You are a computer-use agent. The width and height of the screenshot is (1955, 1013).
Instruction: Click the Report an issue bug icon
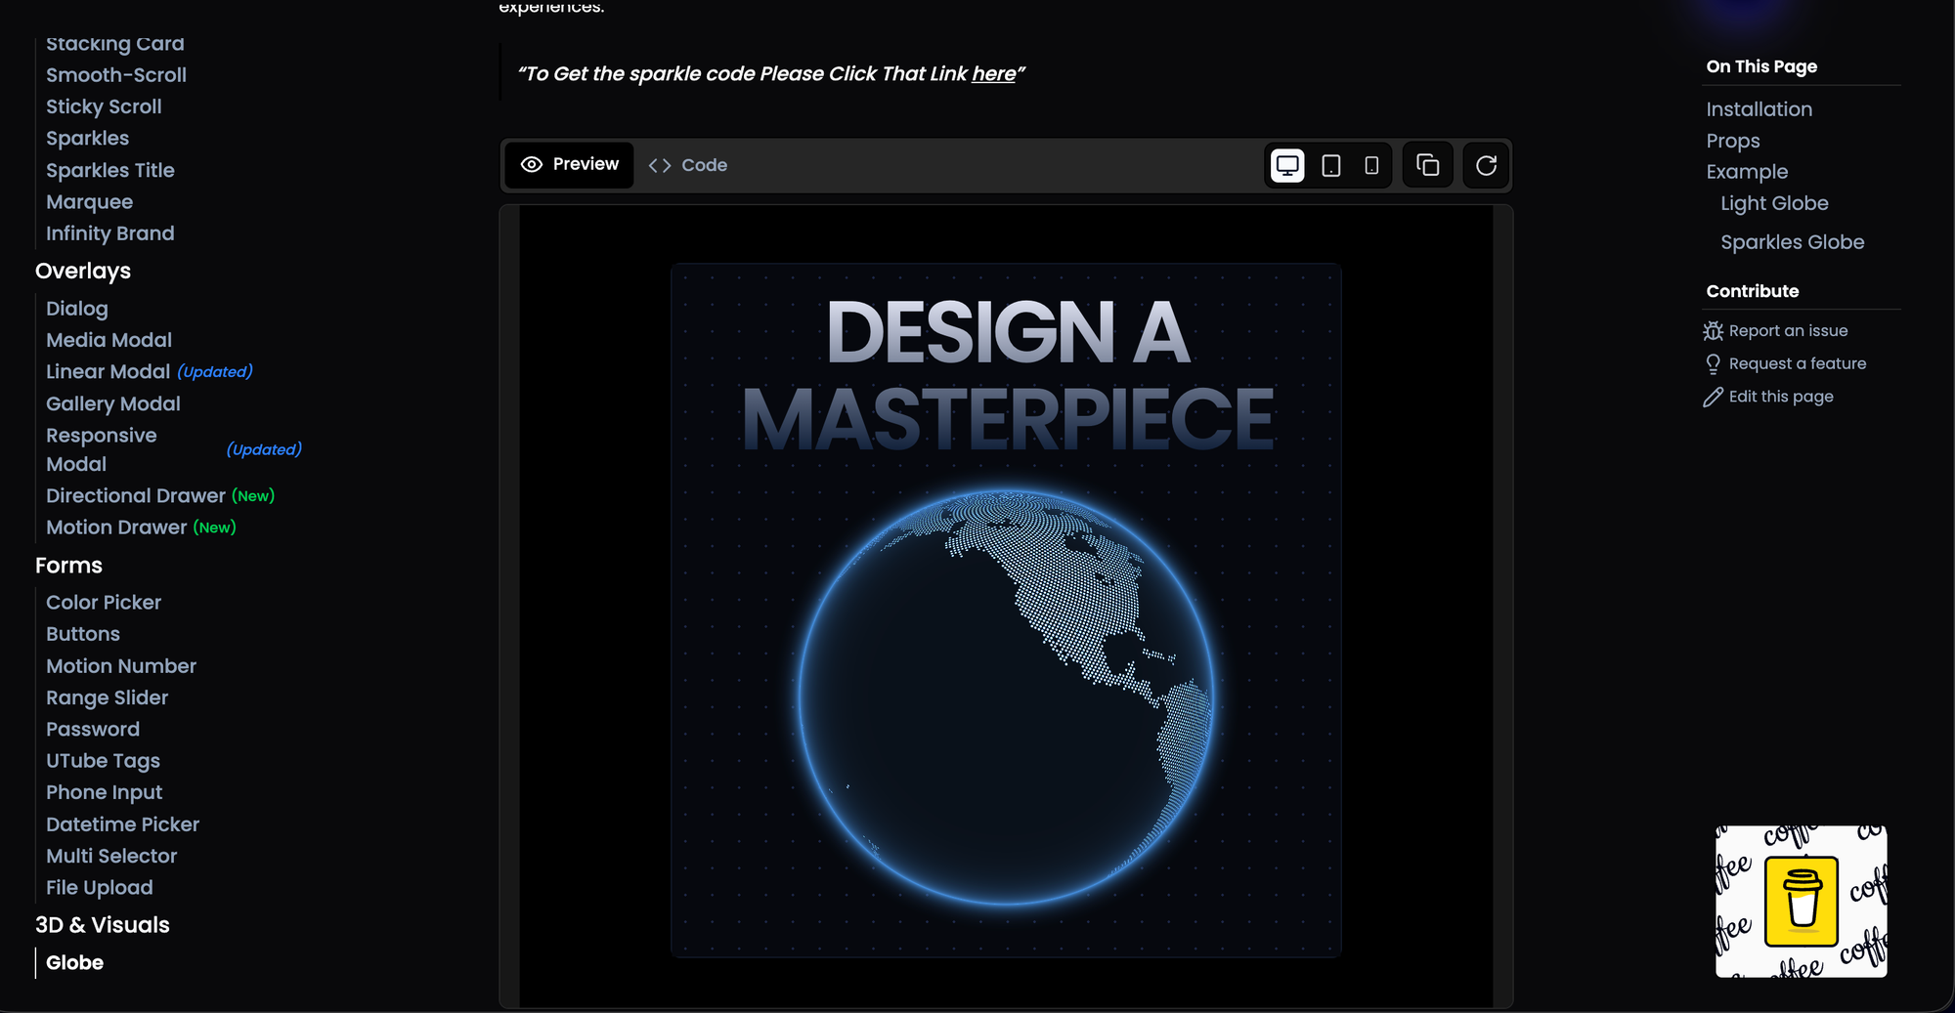point(1714,330)
